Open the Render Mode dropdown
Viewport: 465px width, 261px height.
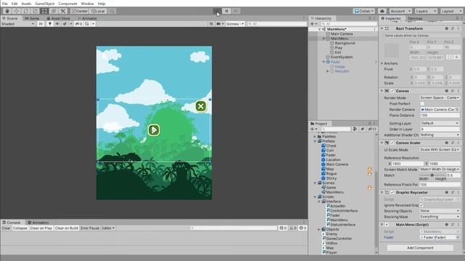click(x=440, y=98)
